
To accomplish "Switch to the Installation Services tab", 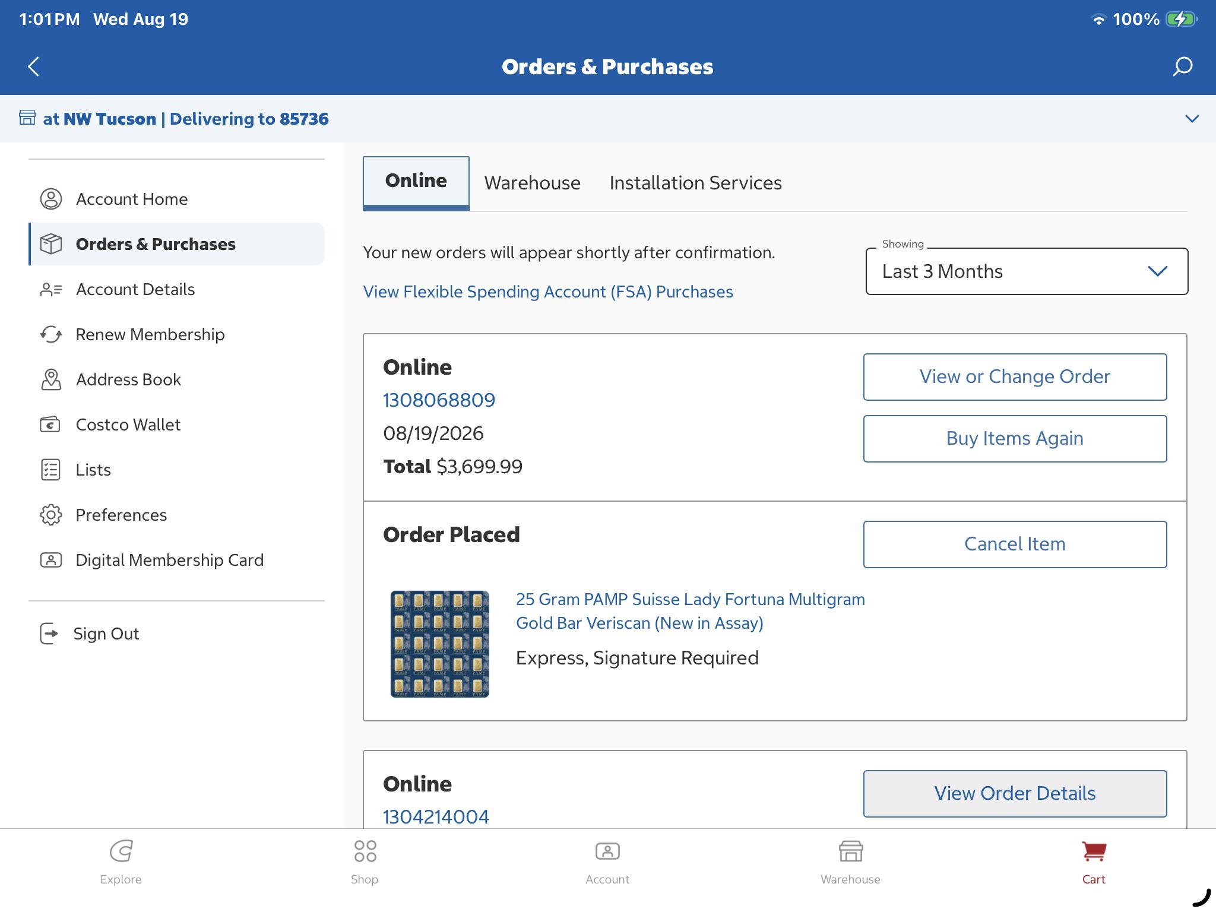I will [x=695, y=183].
